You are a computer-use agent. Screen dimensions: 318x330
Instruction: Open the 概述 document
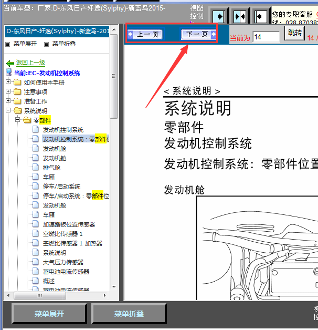pyautogui.click(x=49, y=281)
